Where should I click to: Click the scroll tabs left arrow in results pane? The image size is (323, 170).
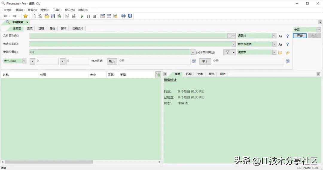tap(165, 74)
